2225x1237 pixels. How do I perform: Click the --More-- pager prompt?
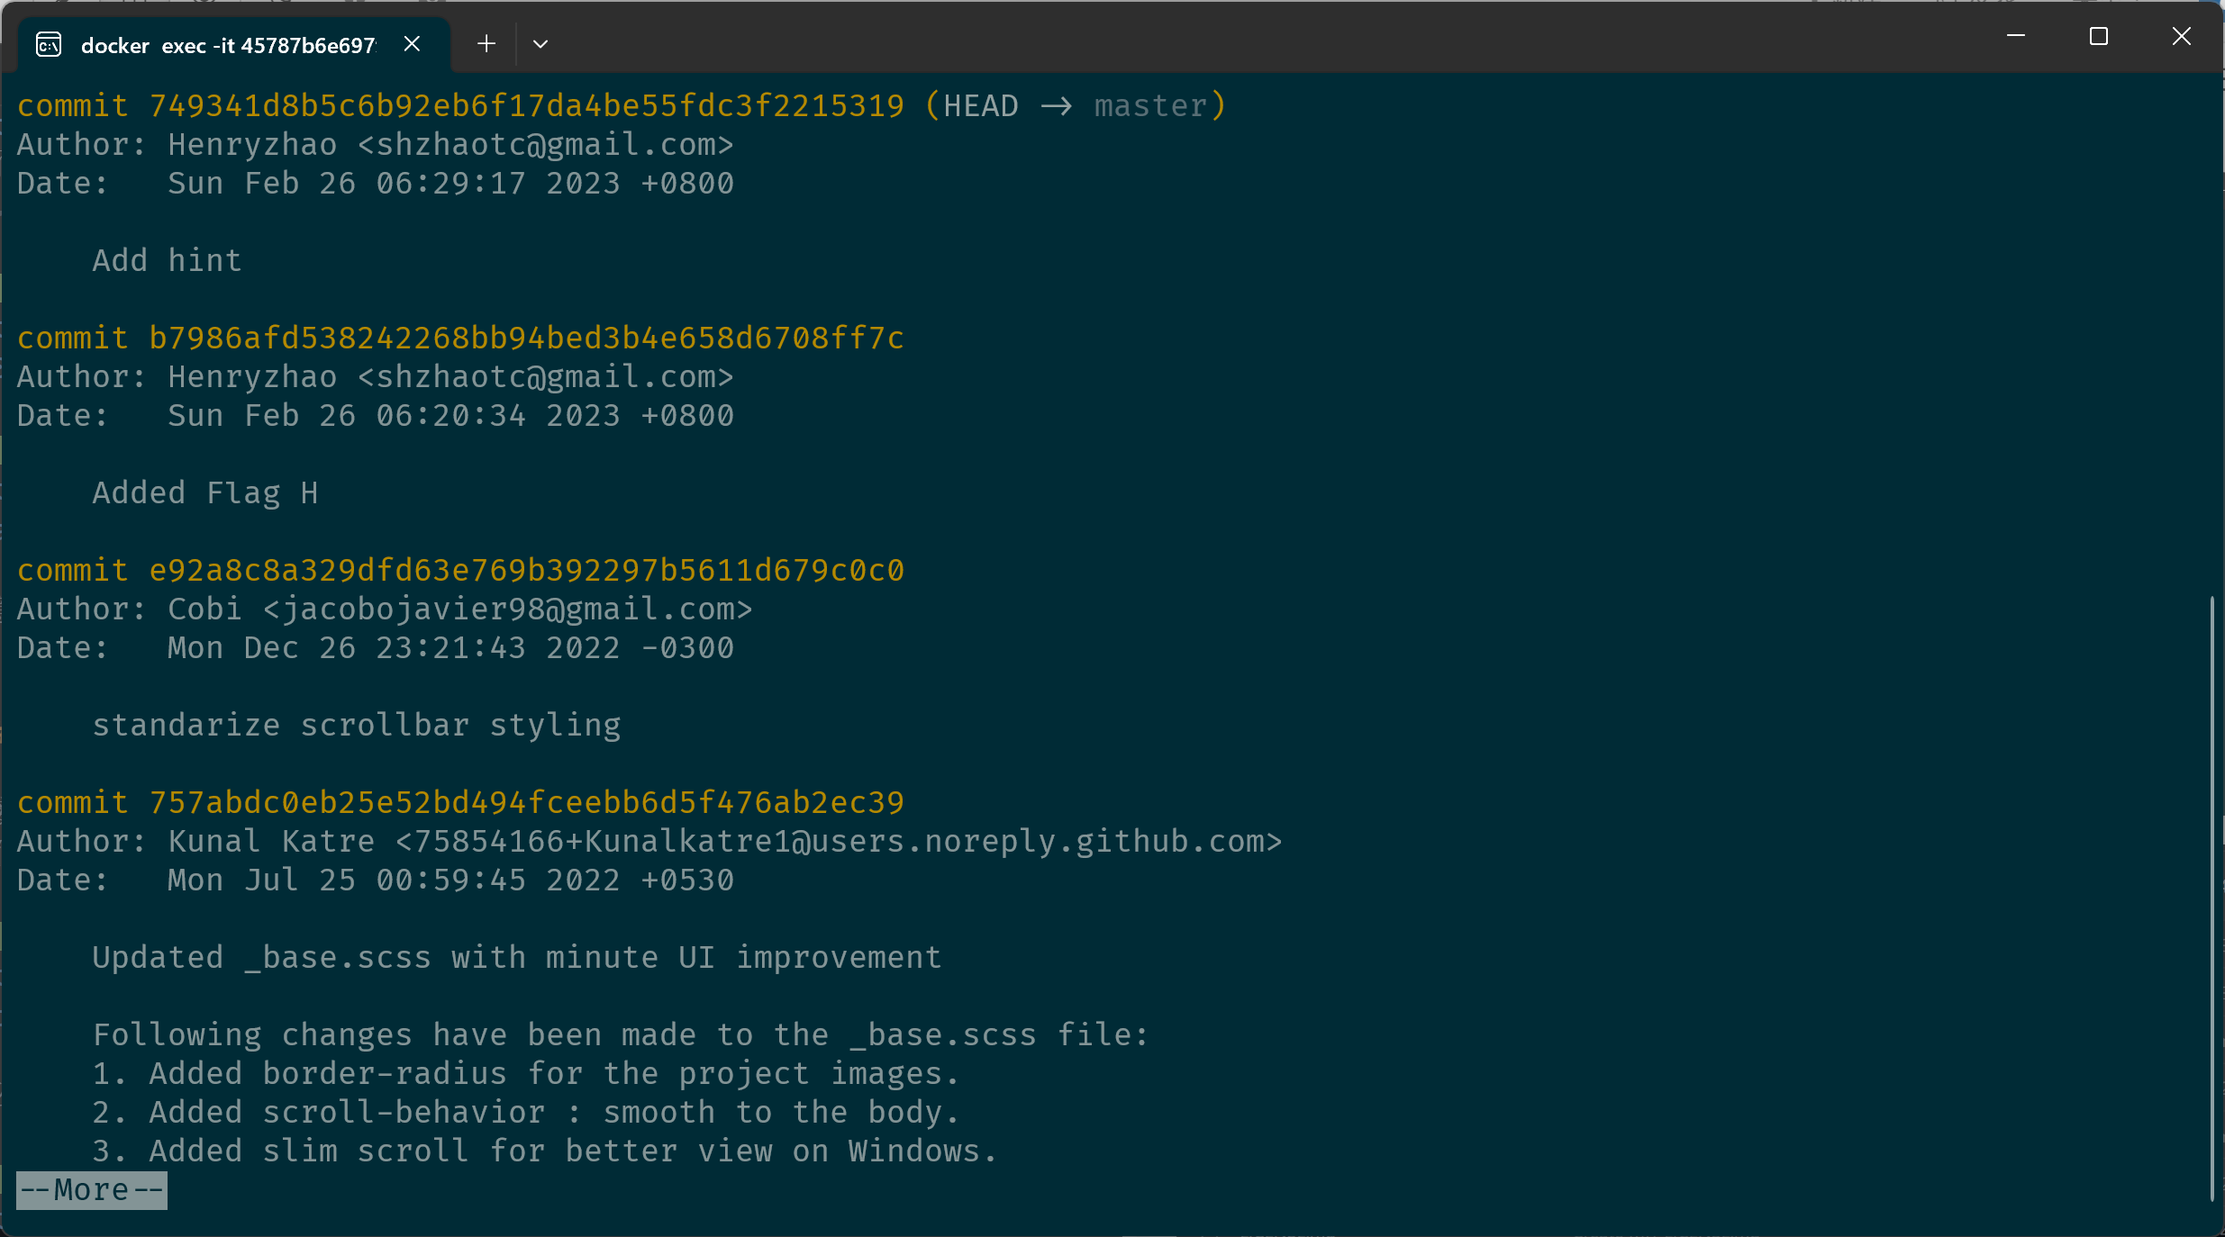coord(92,1190)
